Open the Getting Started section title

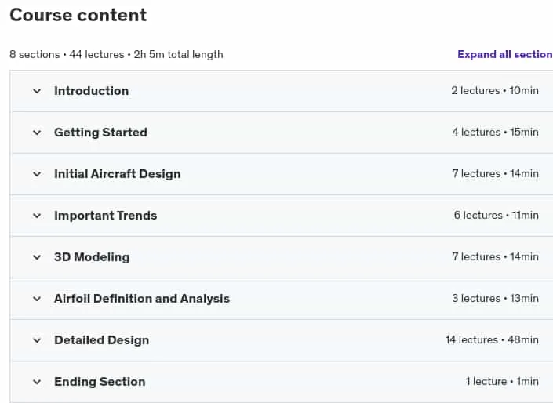(x=100, y=133)
